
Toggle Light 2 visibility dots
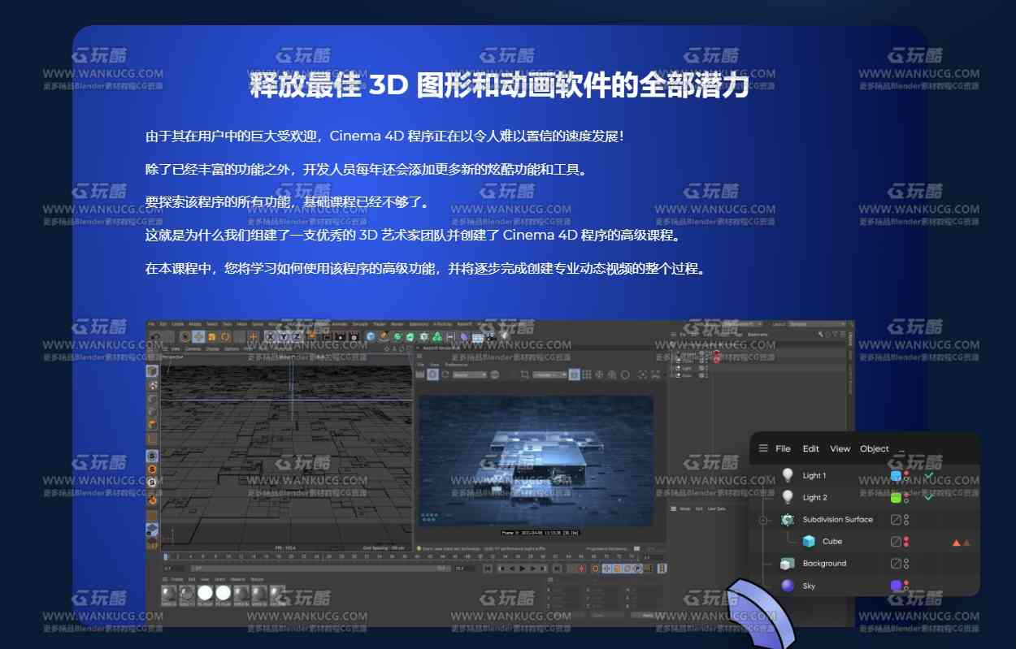tap(906, 497)
